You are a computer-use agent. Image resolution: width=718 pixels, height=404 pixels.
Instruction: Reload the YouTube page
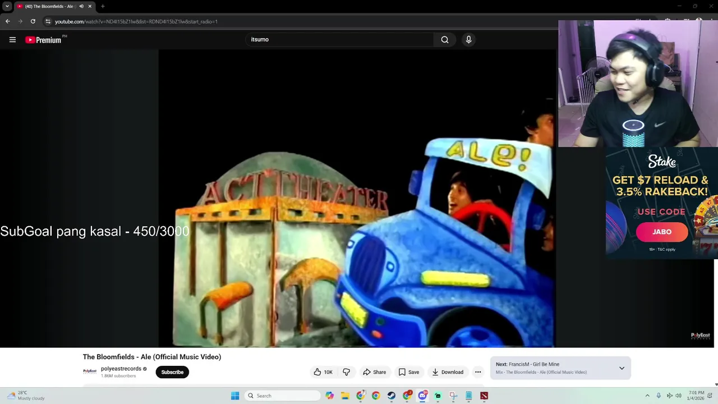point(33,21)
